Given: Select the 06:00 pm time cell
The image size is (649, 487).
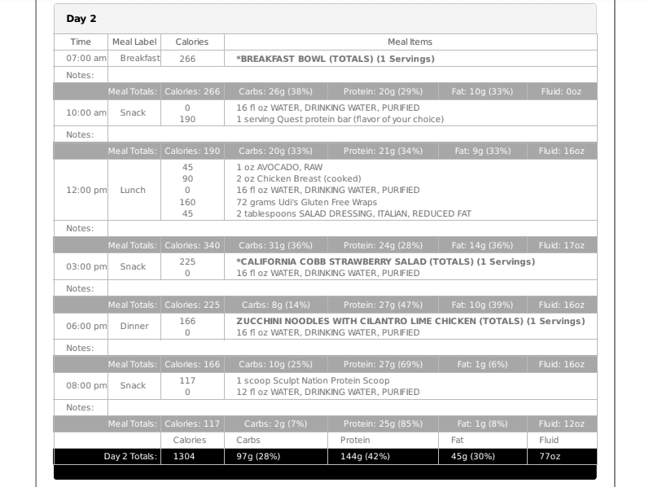Looking at the screenshot, I should point(86,327).
